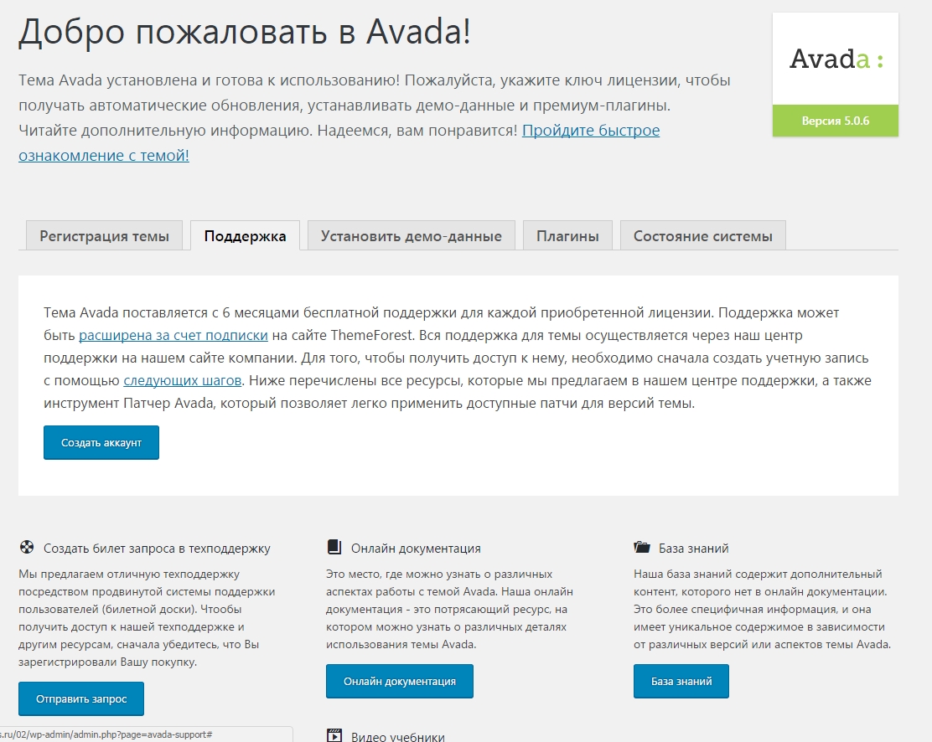Follow the следующих шагов link
Screen dimensions: 932x742
(183, 380)
